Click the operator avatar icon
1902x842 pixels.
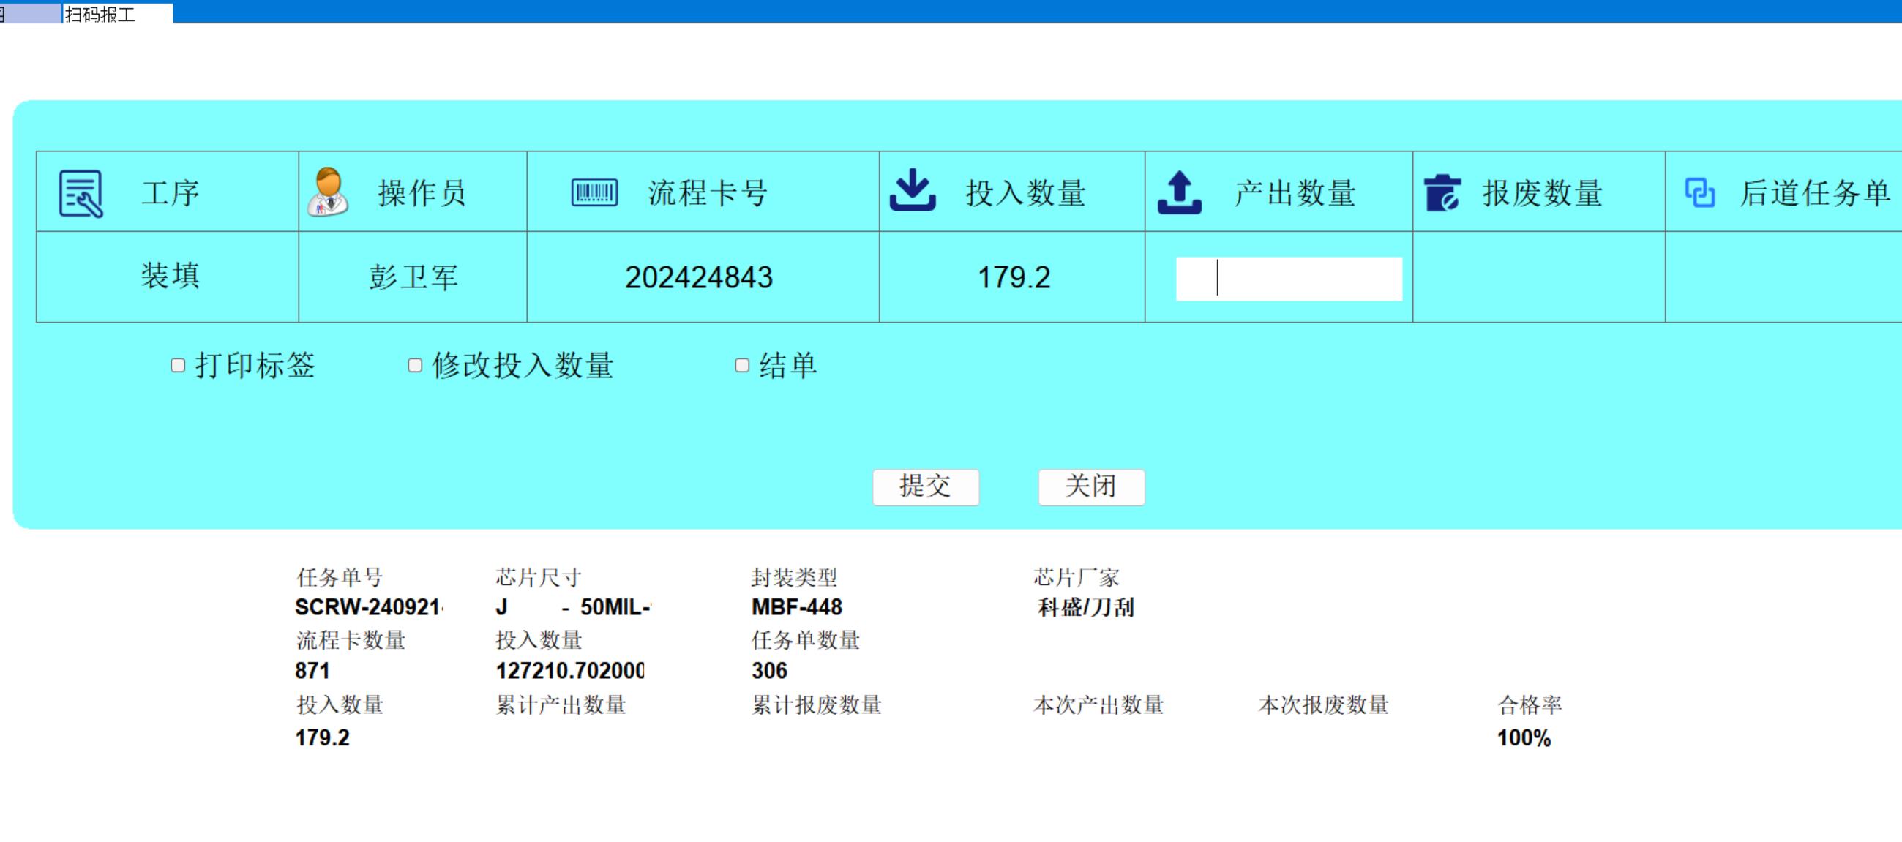click(329, 192)
